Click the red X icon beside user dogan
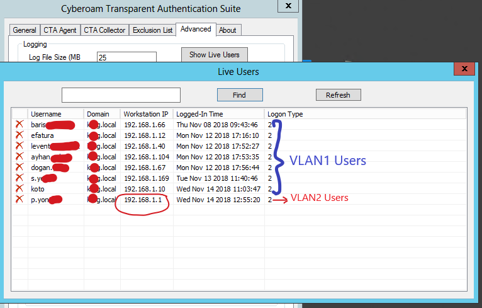 pyautogui.click(x=20, y=167)
